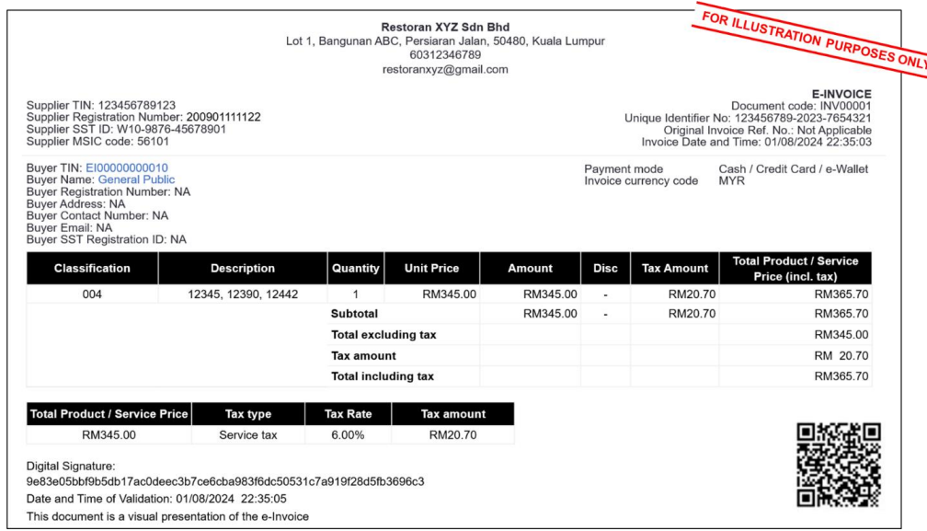Select Cash / Credit Card / e-Wallet payment mode
The image size is (927, 531).
click(x=794, y=169)
